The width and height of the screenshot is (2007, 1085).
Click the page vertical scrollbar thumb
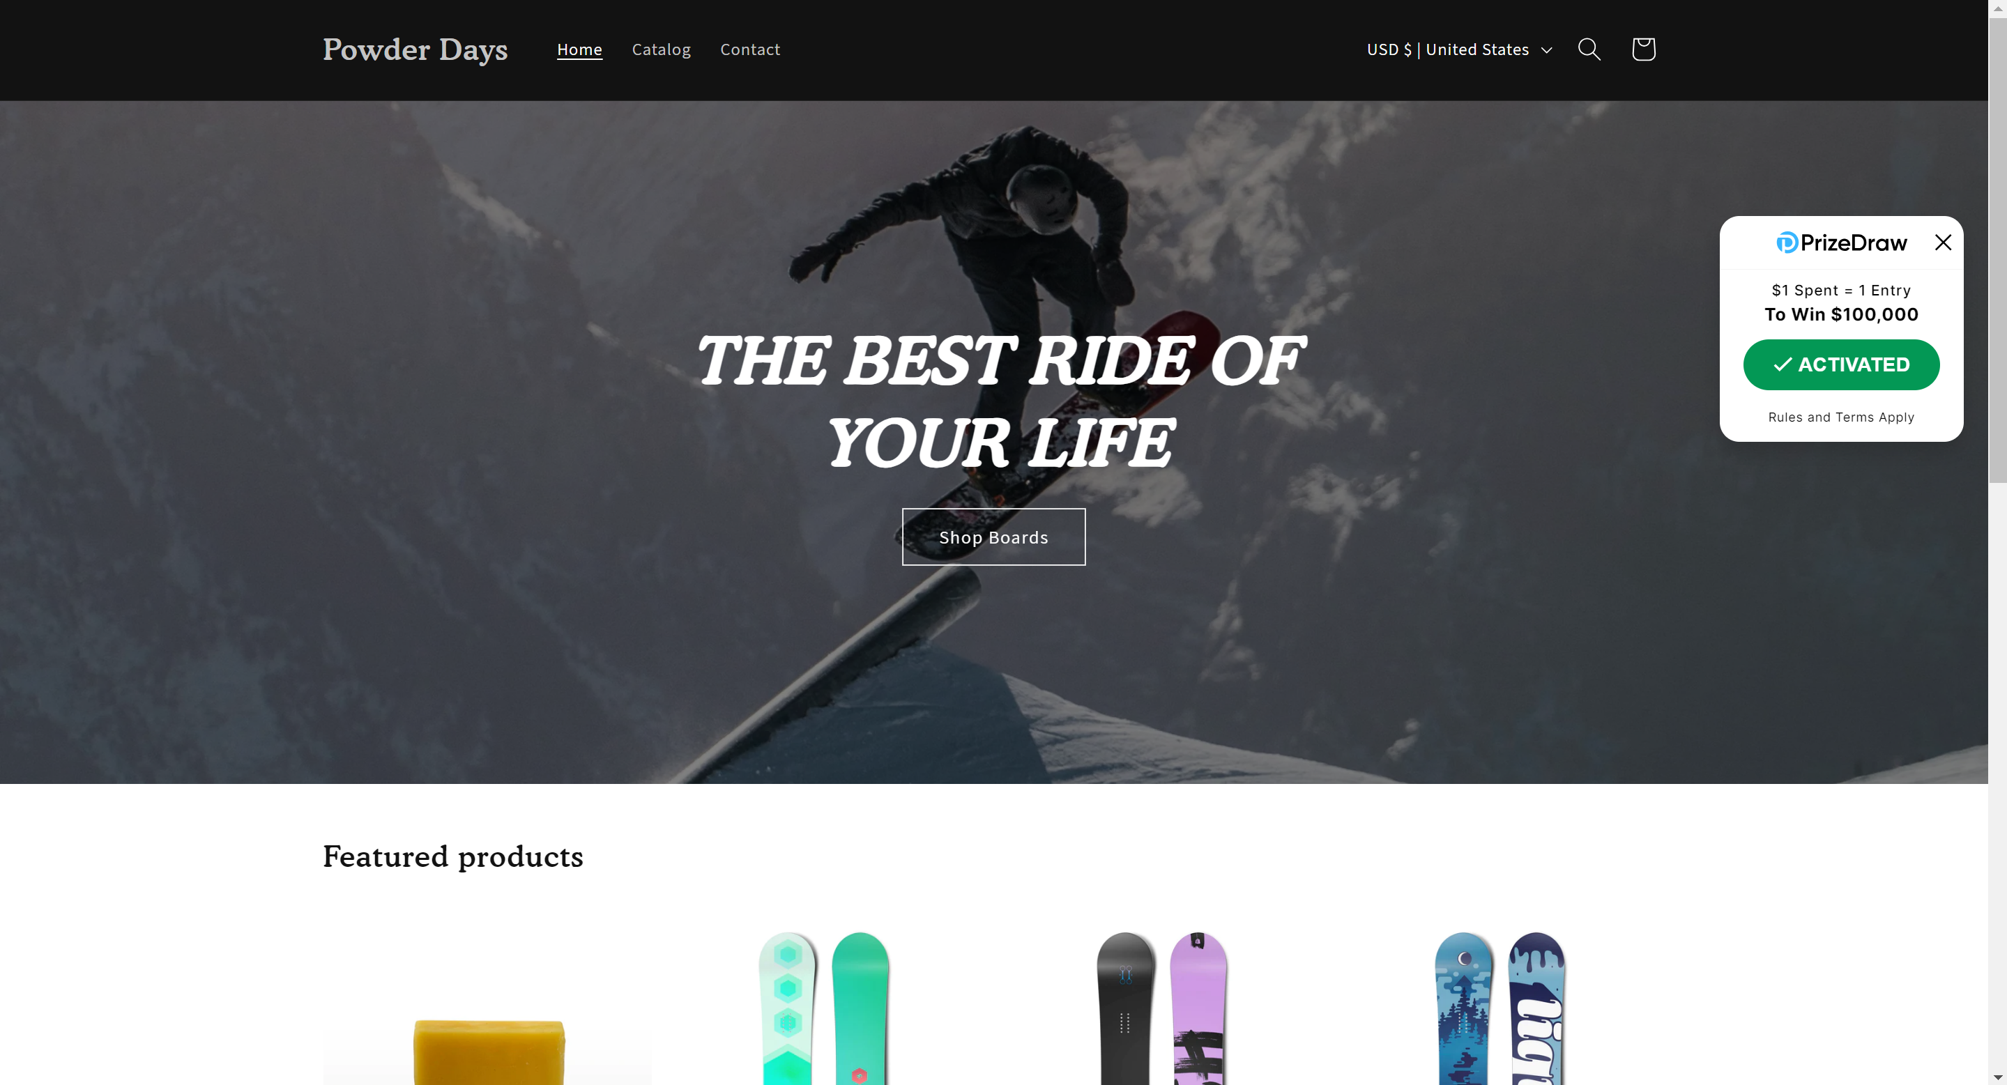pyautogui.click(x=1997, y=249)
